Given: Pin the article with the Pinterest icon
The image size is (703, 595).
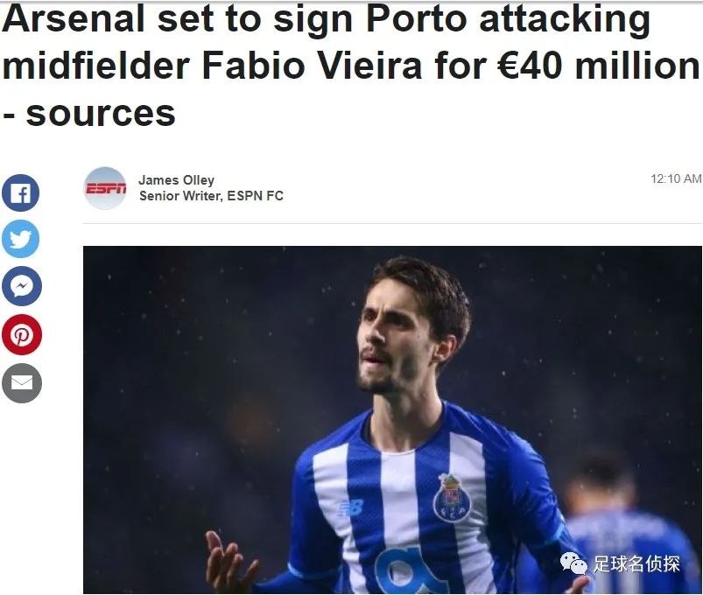Looking at the screenshot, I should (22, 334).
